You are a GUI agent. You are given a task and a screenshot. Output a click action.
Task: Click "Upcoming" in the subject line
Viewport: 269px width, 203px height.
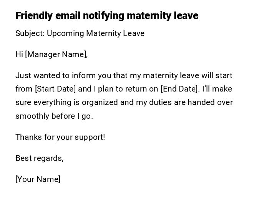click(65, 33)
